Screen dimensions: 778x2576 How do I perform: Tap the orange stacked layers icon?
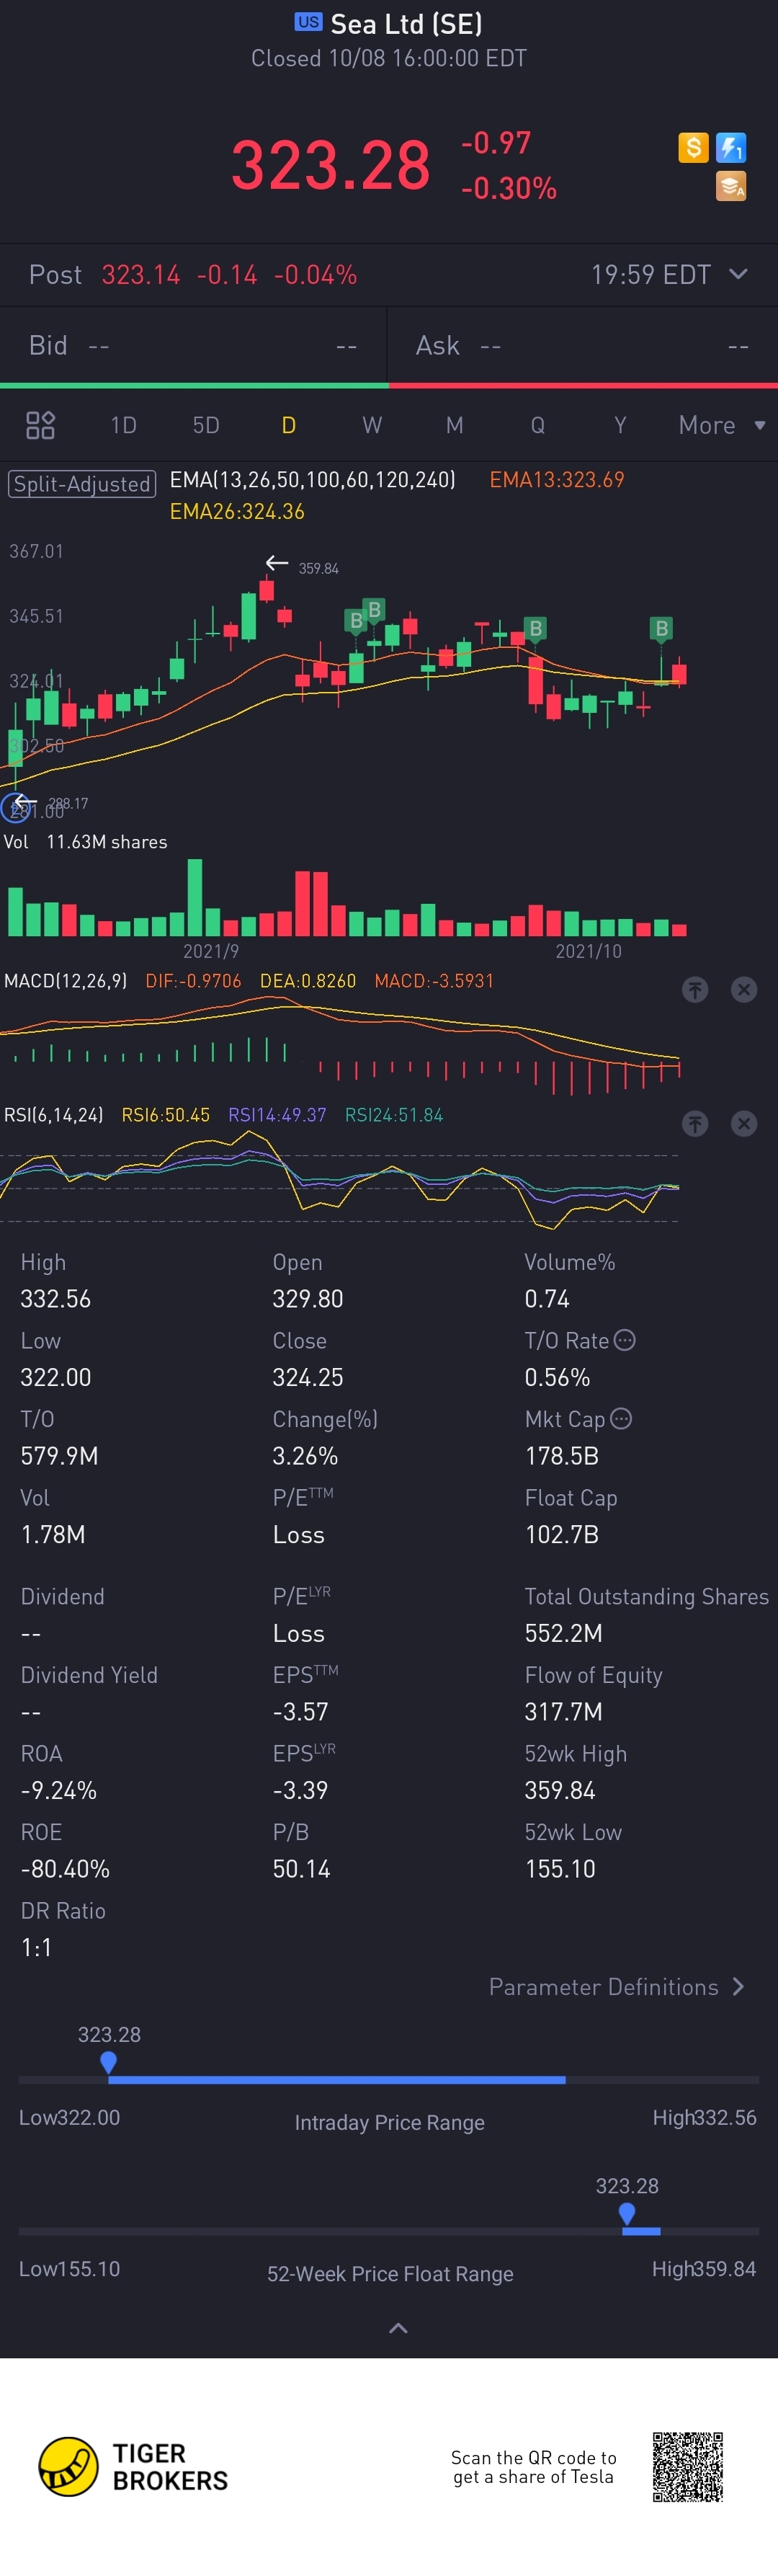731,186
